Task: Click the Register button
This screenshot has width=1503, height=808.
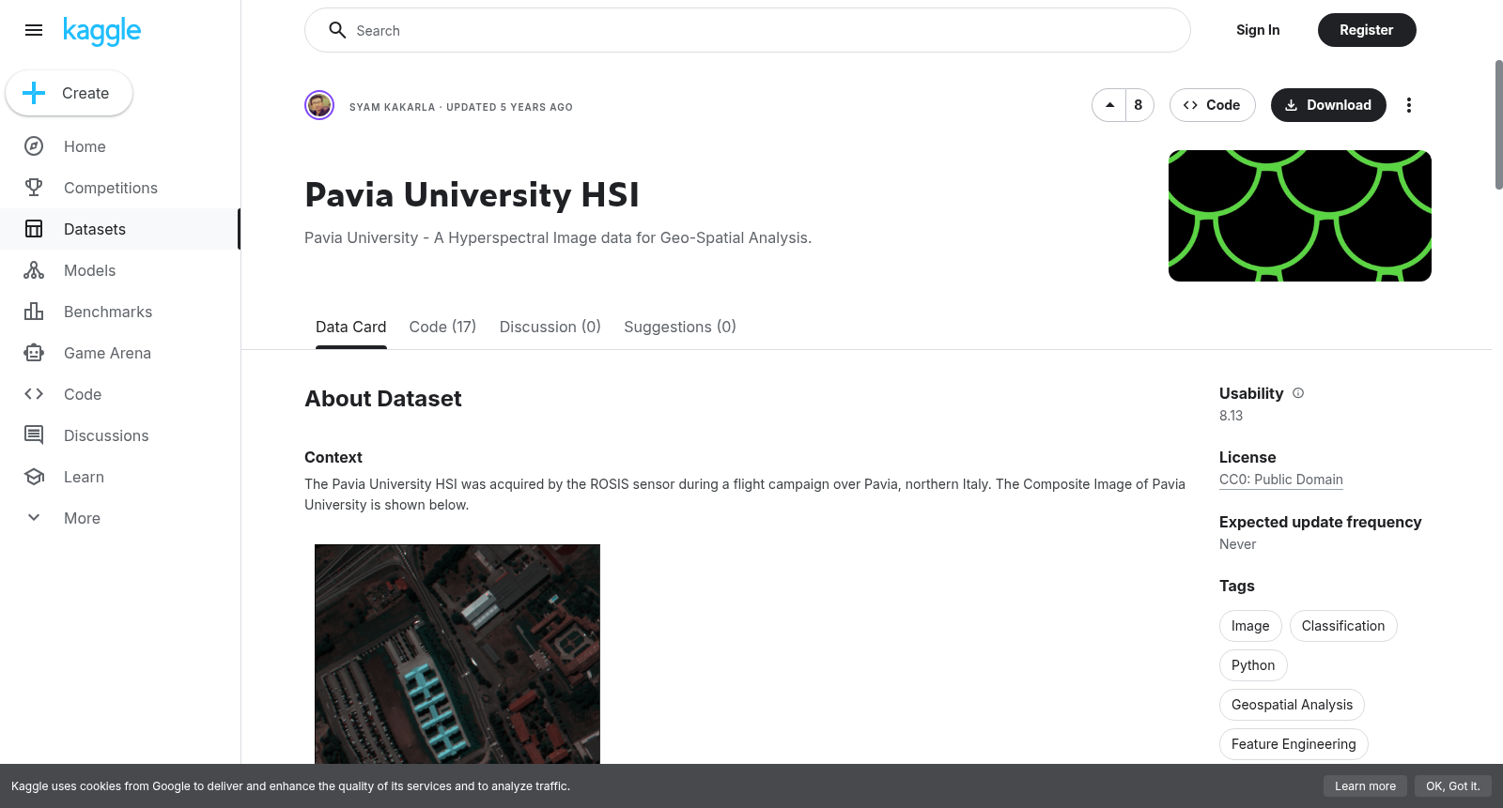Action: coord(1367,30)
